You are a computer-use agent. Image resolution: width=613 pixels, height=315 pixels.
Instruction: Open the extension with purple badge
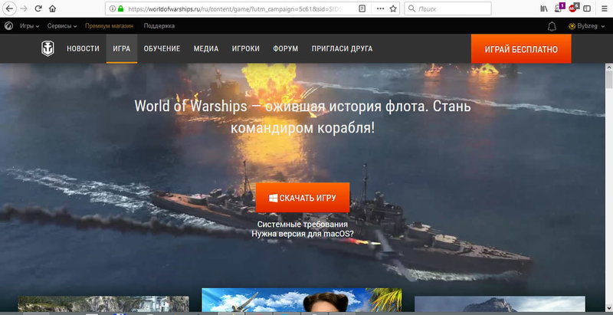tap(559, 8)
